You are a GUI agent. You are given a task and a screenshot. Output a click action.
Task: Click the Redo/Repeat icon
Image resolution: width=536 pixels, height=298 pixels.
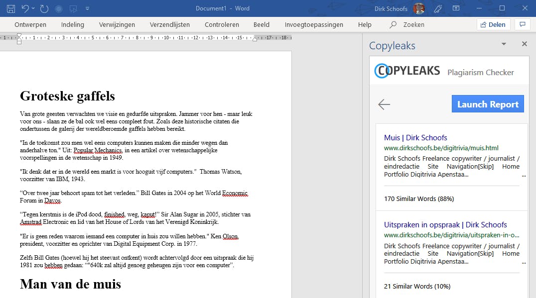[x=44, y=8]
